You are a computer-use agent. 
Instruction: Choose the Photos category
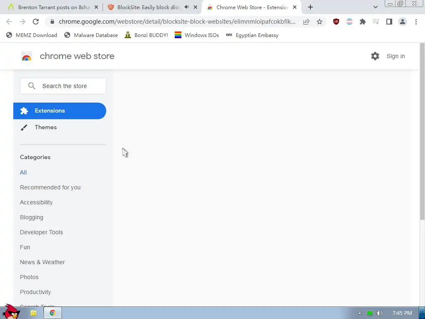tap(29, 277)
